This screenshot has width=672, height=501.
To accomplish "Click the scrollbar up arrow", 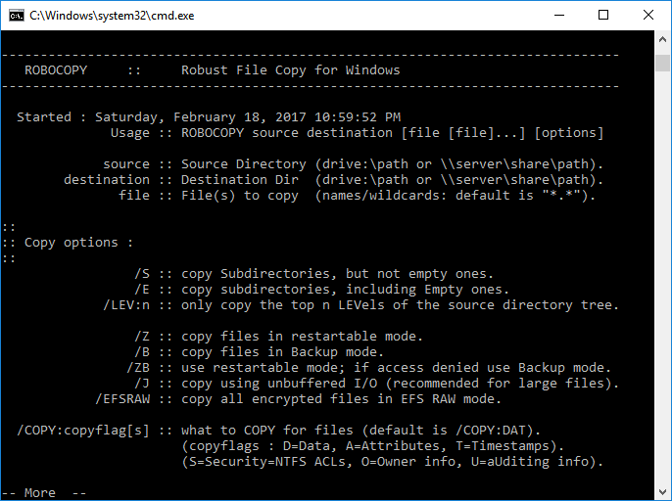I will click(x=662, y=39).
